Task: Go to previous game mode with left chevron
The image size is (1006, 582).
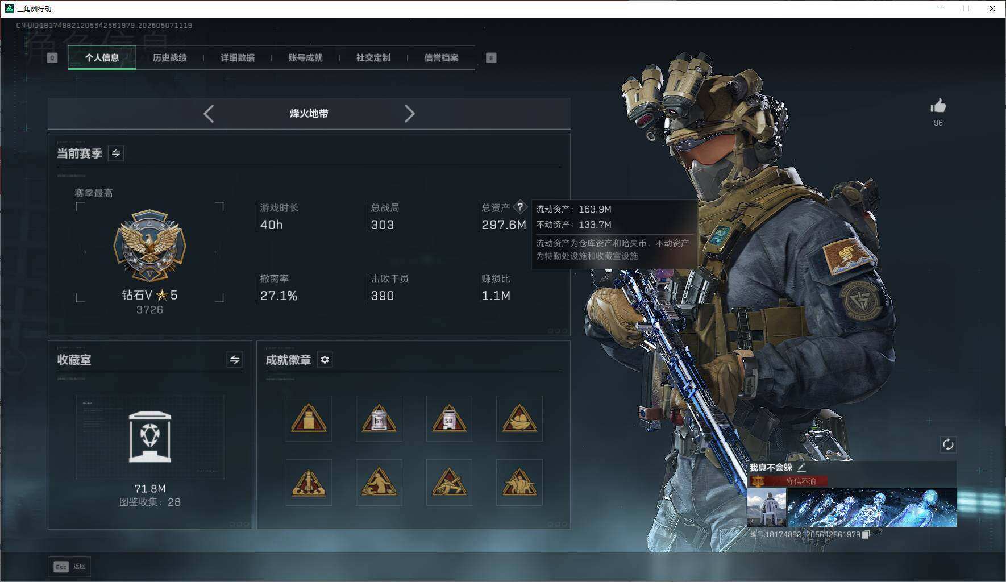Action: pos(209,114)
